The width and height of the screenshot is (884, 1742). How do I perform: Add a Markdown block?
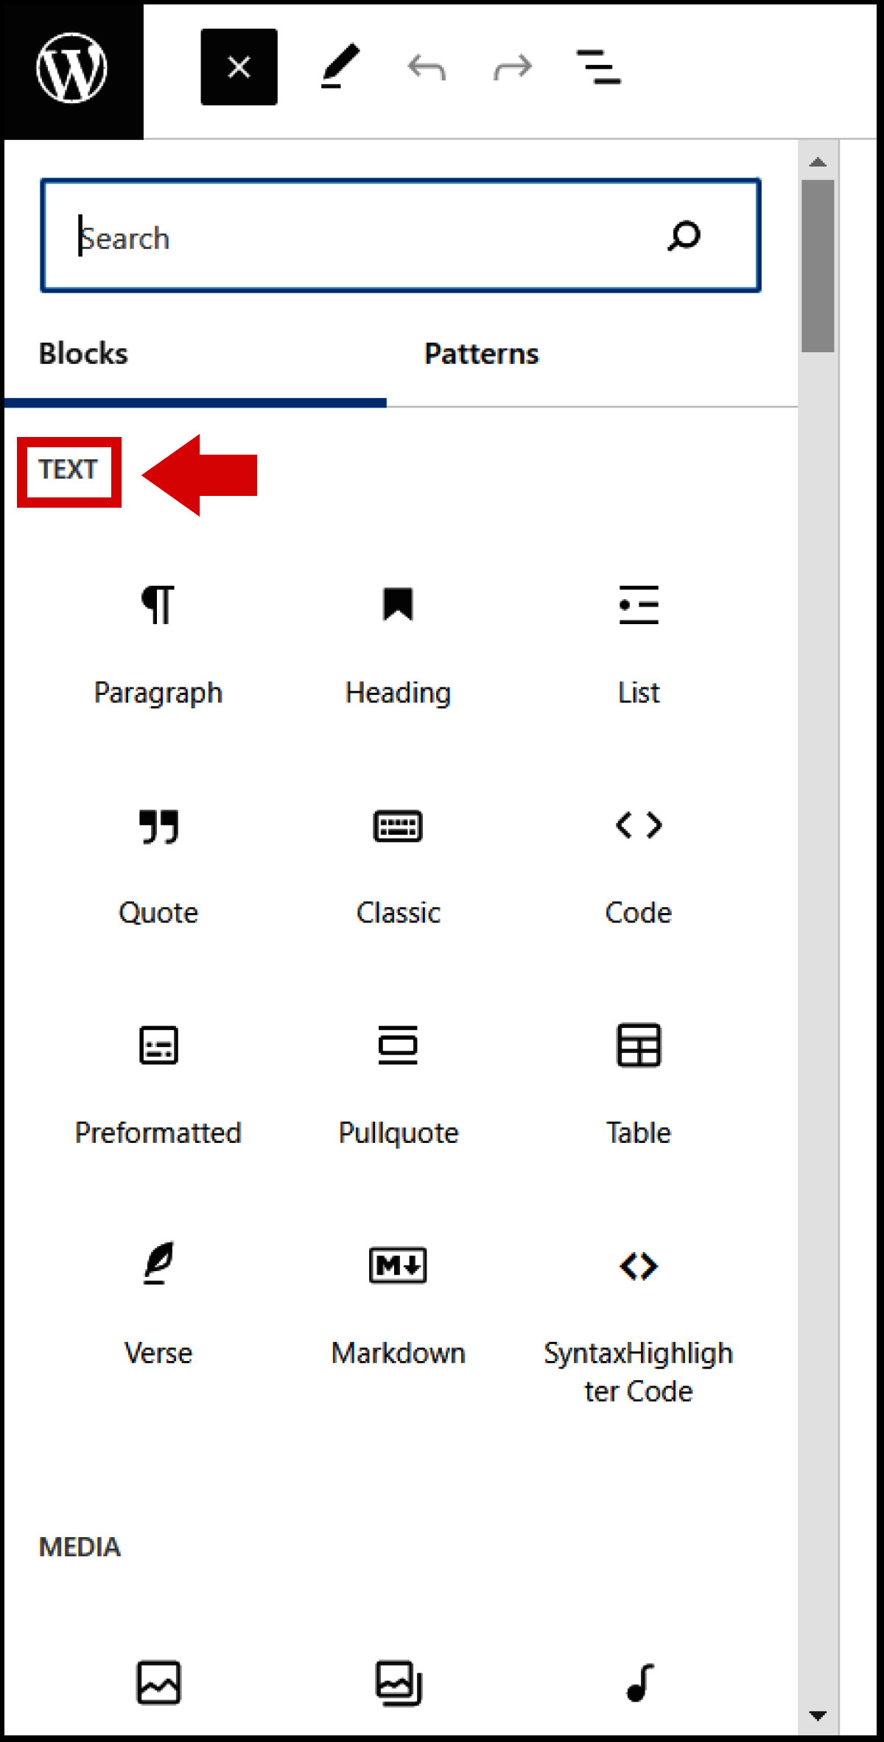point(398,1304)
